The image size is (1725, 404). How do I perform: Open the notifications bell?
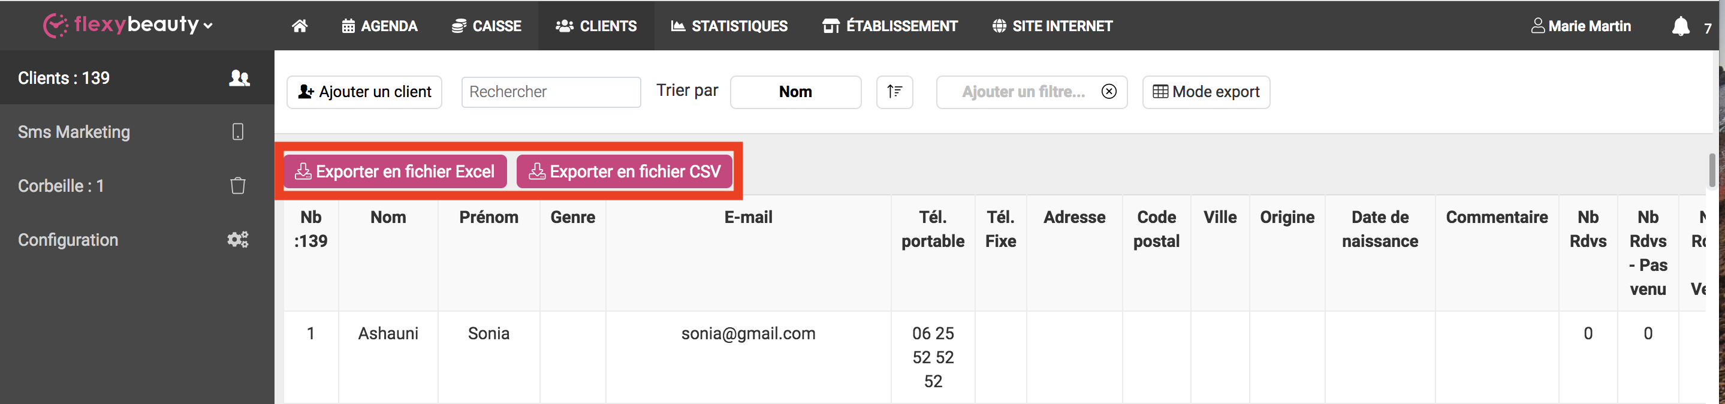(x=1681, y=27)
